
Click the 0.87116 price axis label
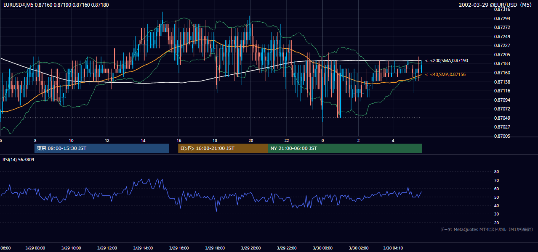point(502,91)
